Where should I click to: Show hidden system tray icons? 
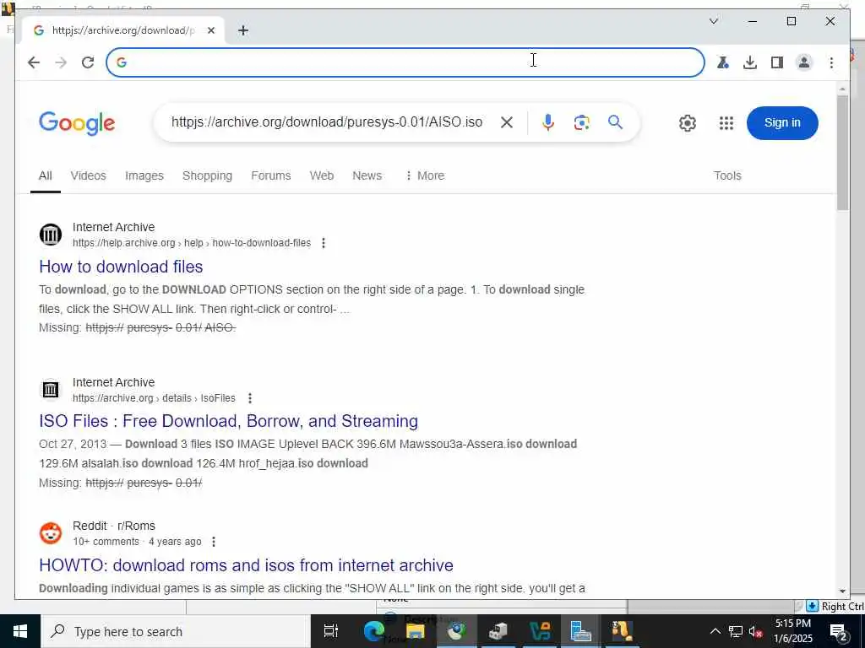pyautogui.click(x=715, y=631)
